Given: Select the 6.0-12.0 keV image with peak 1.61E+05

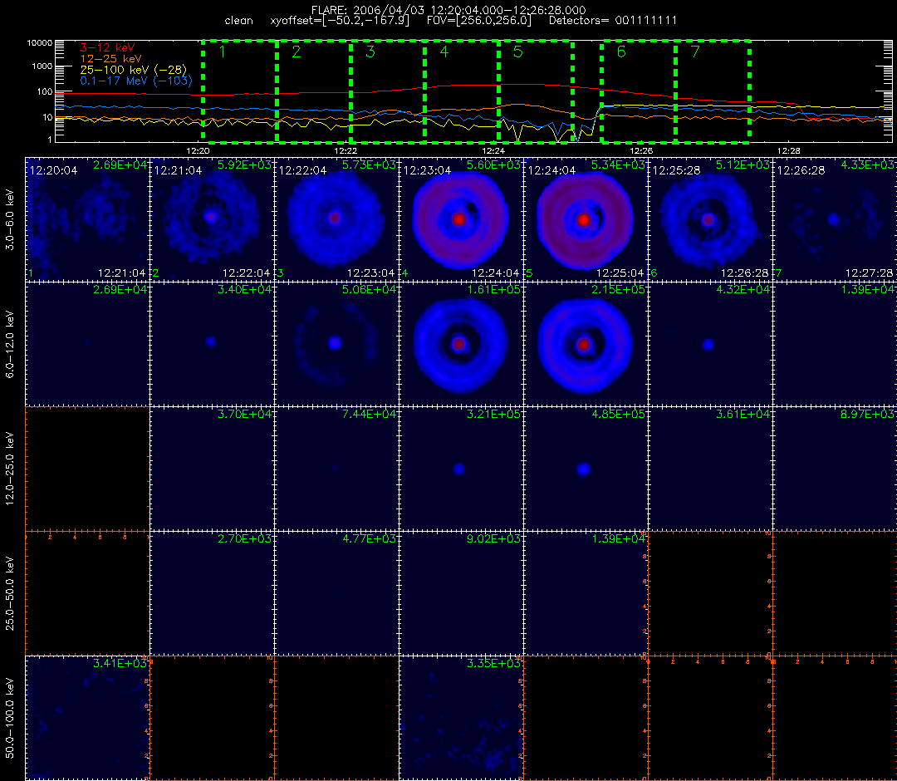Looking at the screenshot, I should click(x=461, y=344).
